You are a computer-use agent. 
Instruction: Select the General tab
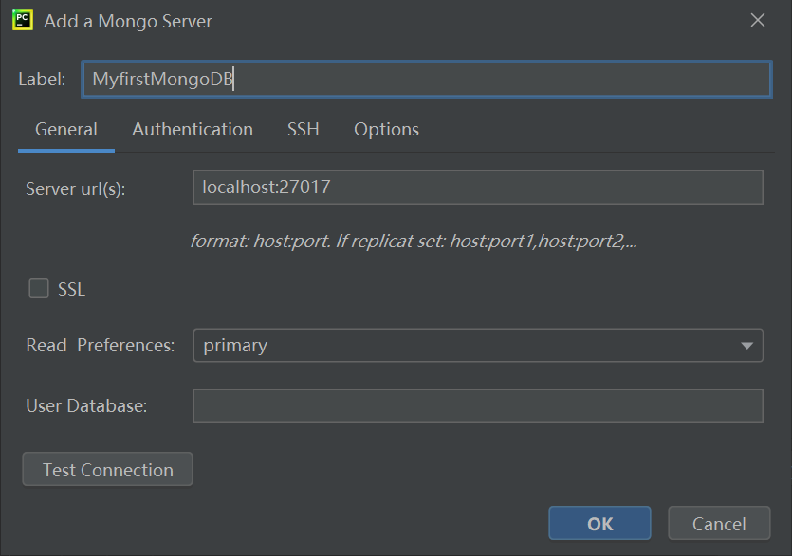pyautogui.click(x=65, y=129)
